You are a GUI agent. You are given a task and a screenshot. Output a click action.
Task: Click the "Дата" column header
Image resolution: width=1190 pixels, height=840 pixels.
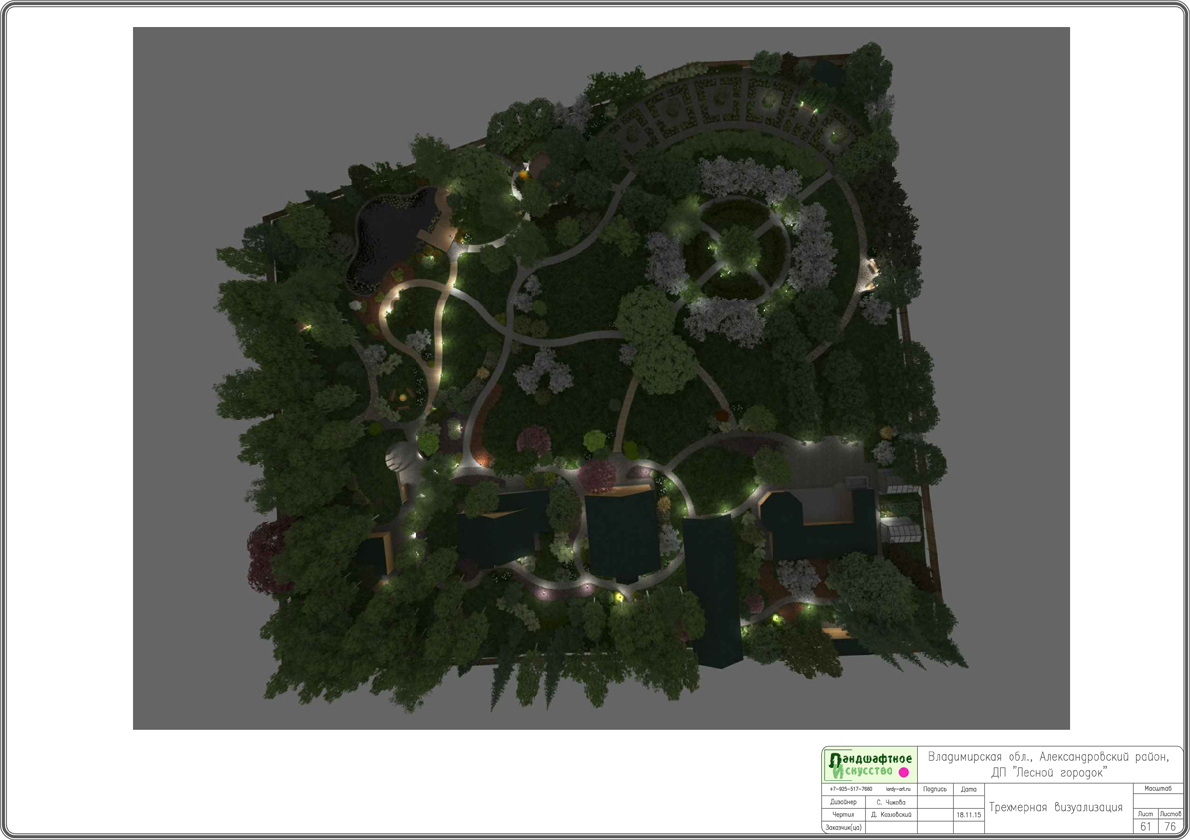969,789
